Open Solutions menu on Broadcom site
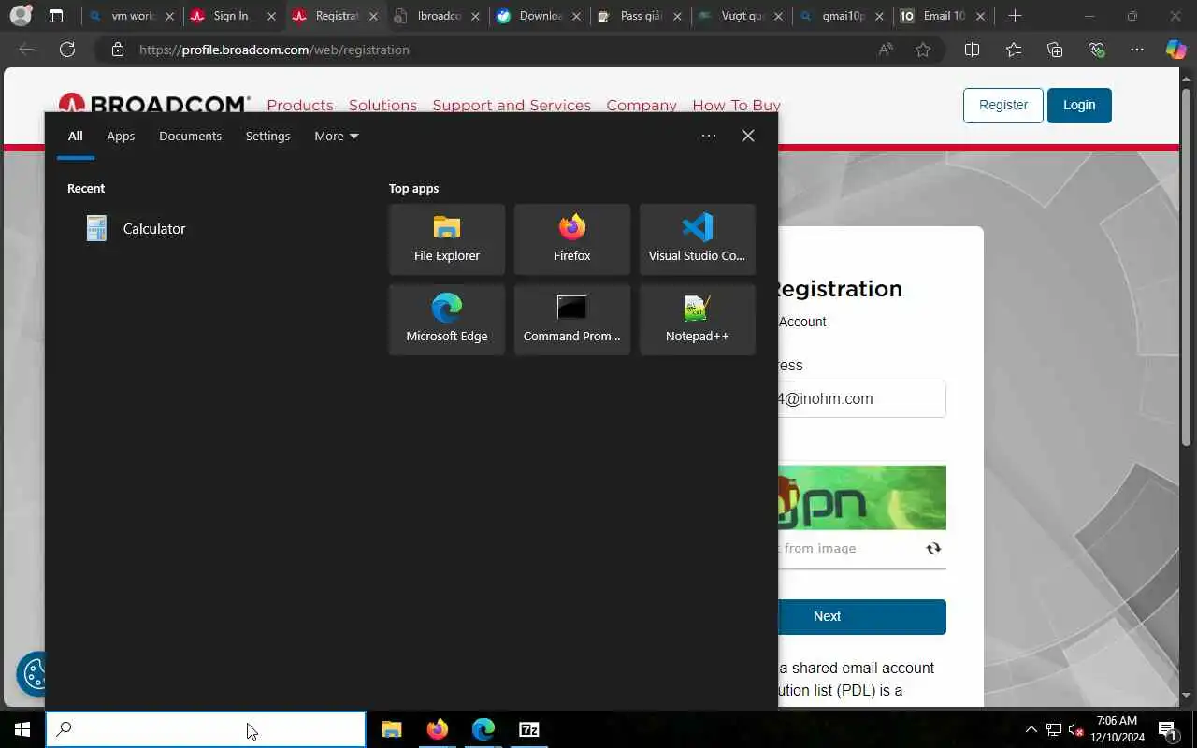The image size is (1197, 748). 382,106
